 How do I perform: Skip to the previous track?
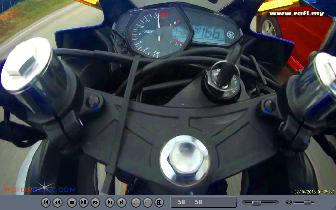46,202
